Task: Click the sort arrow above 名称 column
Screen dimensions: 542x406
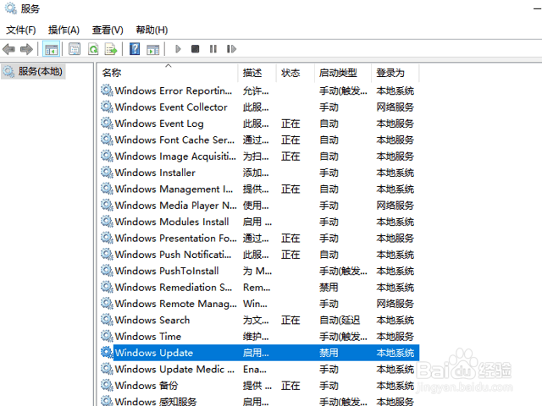Action: coord(169,66)
